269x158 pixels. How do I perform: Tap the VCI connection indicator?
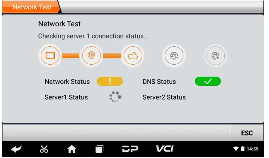pos(165,149)
